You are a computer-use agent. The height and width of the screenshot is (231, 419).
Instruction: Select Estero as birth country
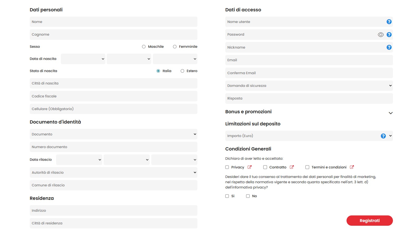pyautogui.click(x=182, y=71)
